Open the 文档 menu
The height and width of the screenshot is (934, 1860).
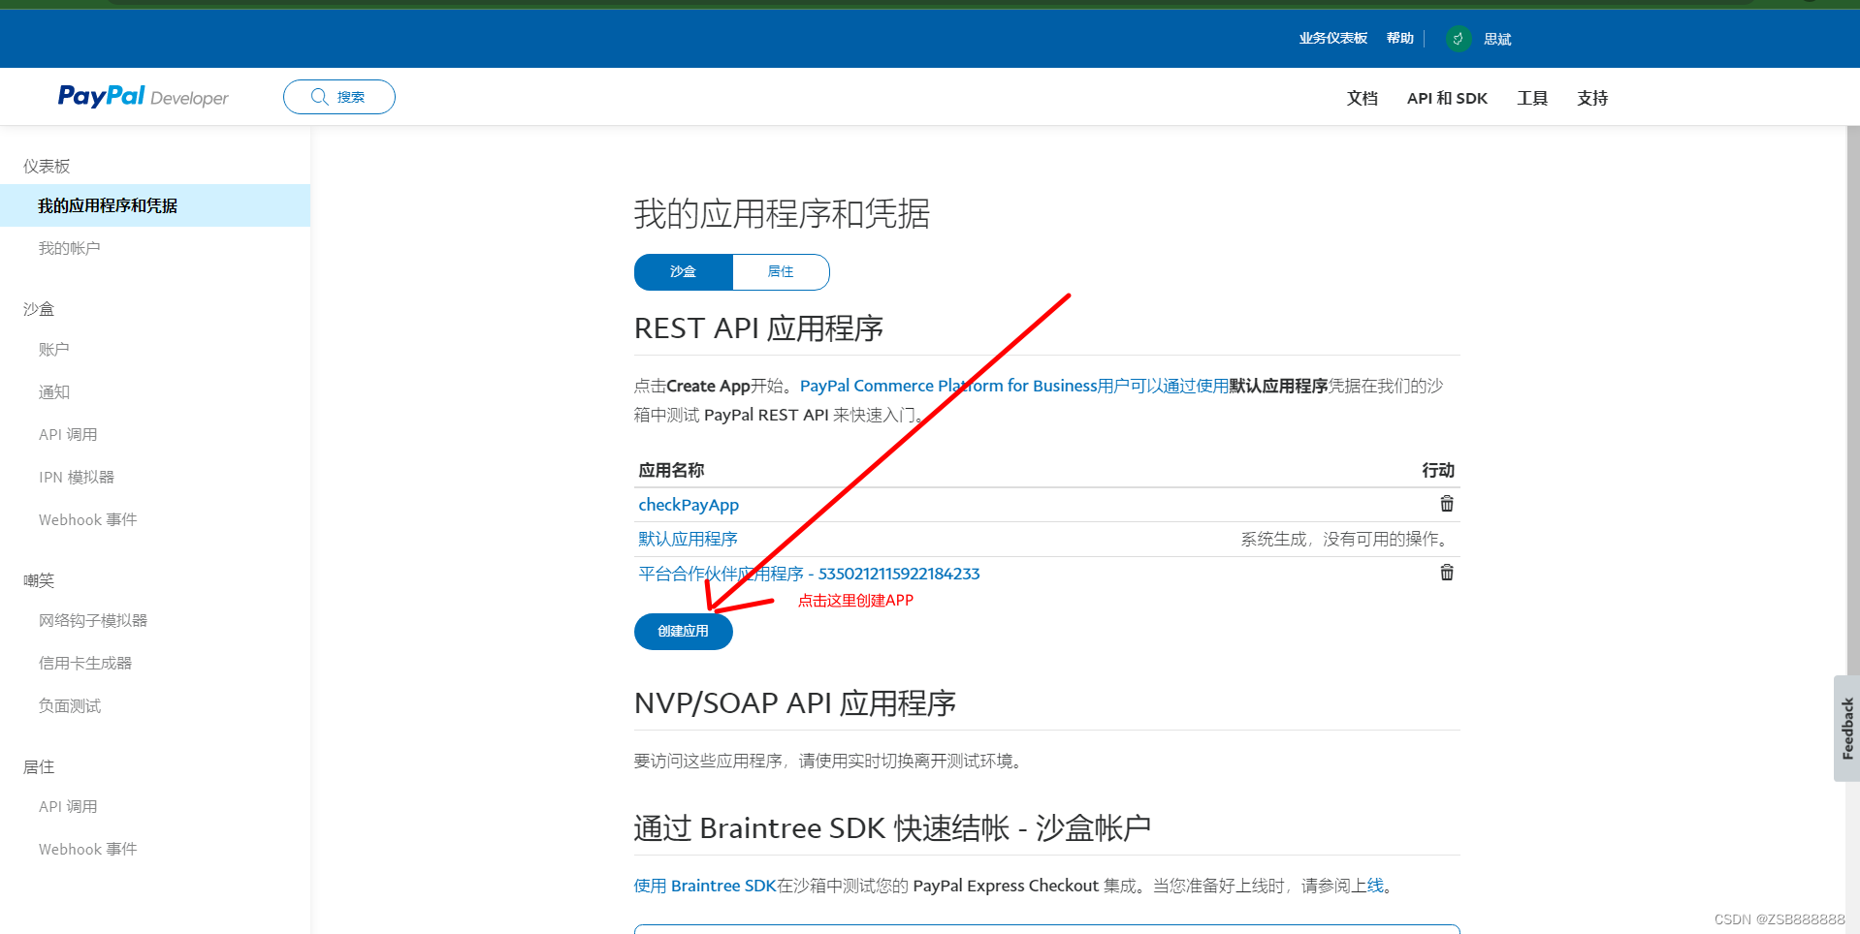tap(1363, 98)
